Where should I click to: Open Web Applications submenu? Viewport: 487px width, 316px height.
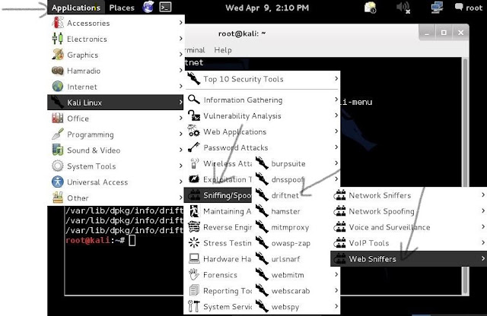point(262,131)
